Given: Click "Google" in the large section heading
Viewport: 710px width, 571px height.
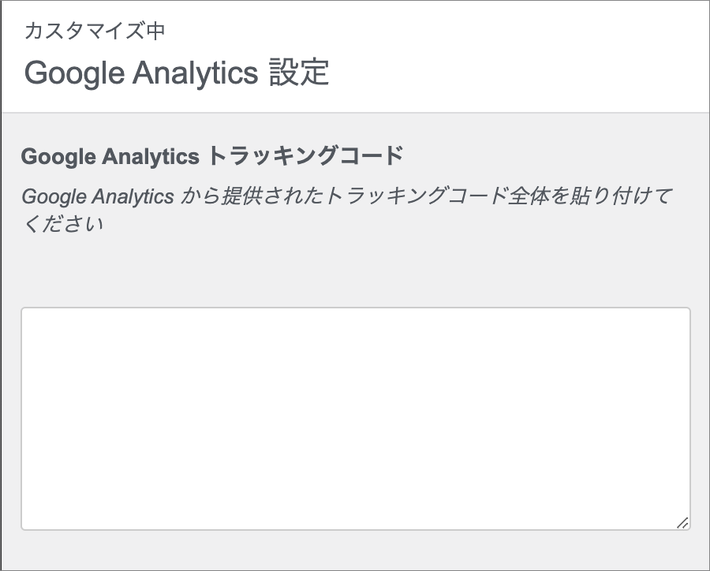Looking at the screenshot, I should click(74, 73).
